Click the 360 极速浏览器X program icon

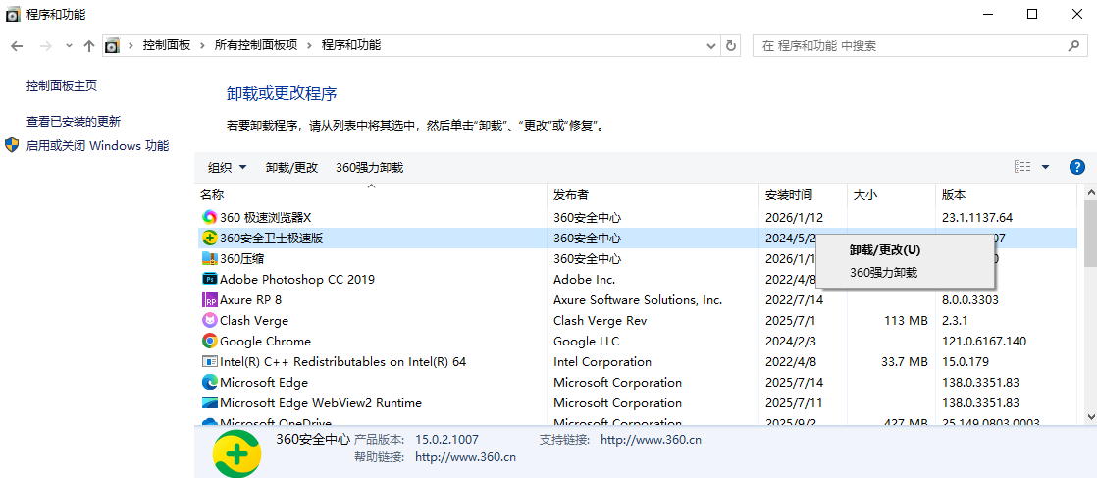209,217
